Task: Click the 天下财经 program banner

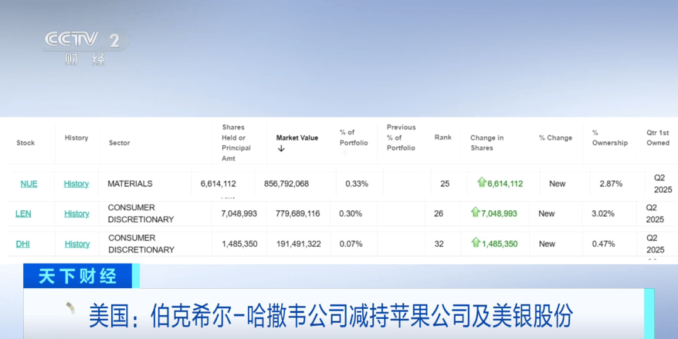Action: [78, 276]
